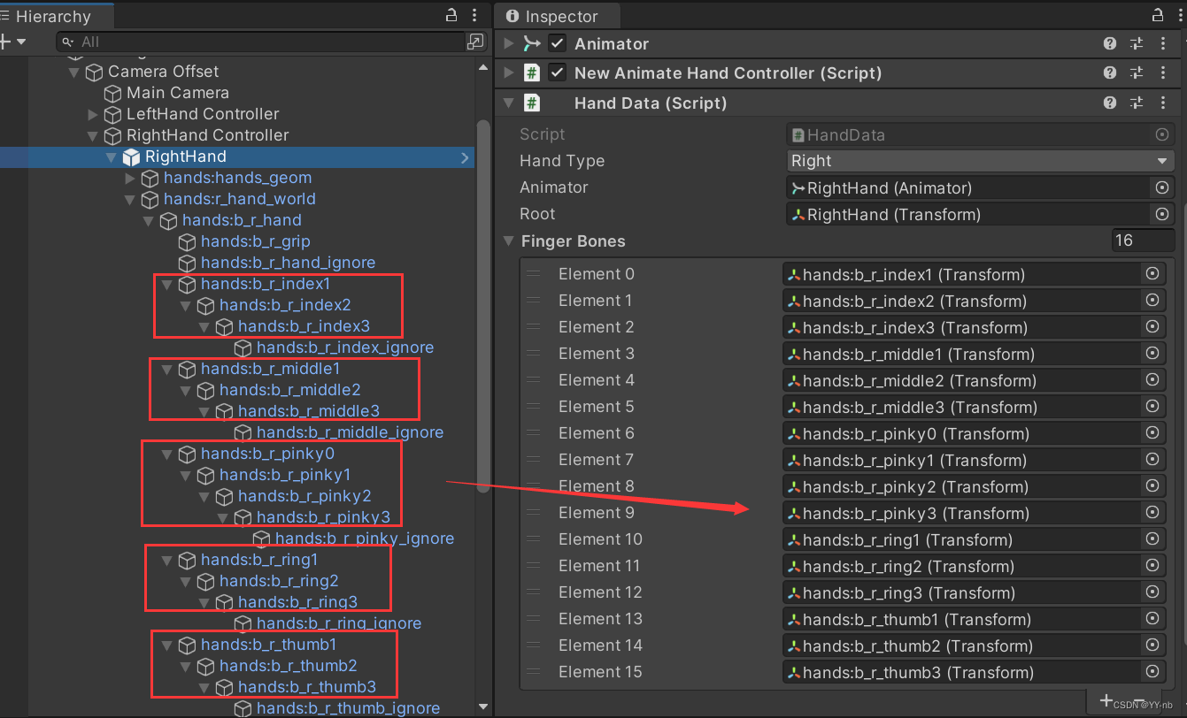Click the Hand Data script icon

click(x=531, y=103)
